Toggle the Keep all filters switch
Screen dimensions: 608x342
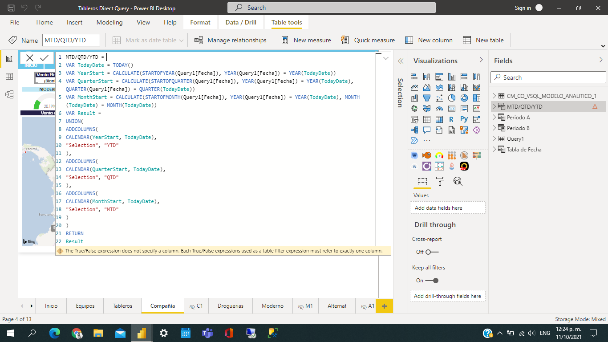point(432,281)
